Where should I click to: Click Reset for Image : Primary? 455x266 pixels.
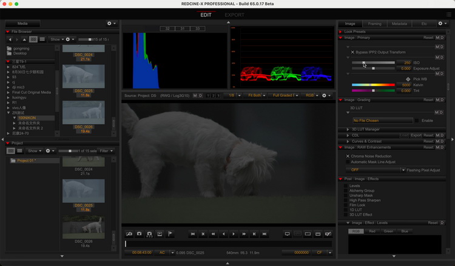coord(428,38)
